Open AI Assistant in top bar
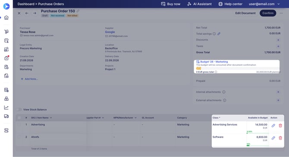Screen dimensions: 289x157 pos(199,4)
